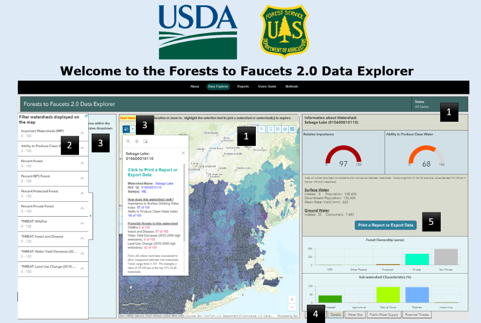
Task: Click the ME state link
Action: pyautogui.click(x=144, y=192)
